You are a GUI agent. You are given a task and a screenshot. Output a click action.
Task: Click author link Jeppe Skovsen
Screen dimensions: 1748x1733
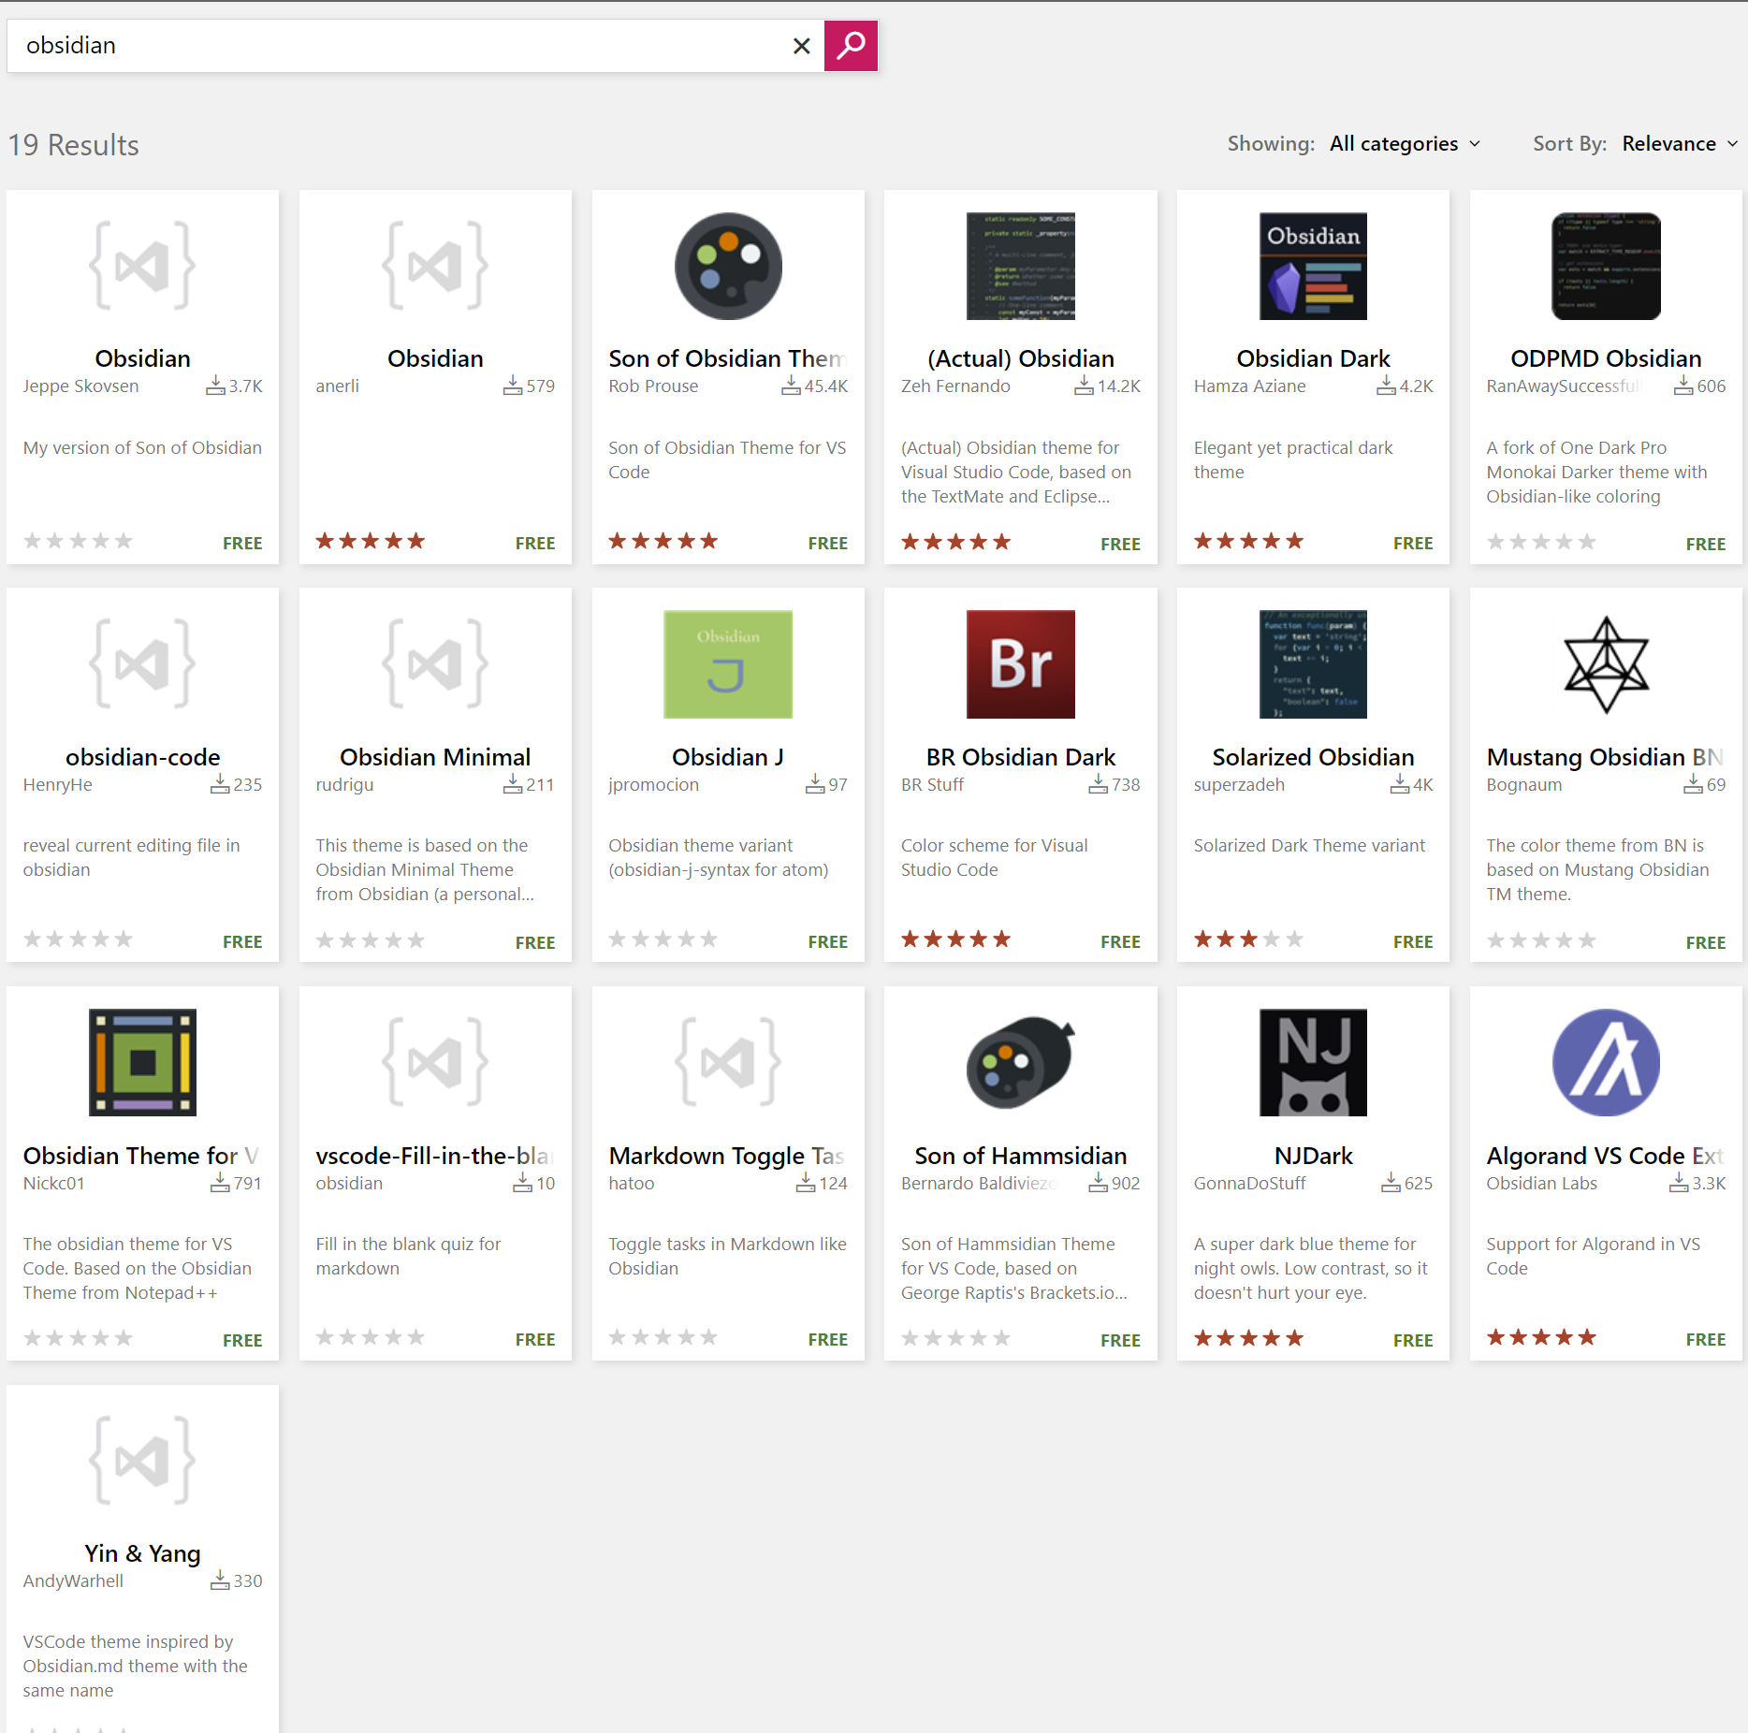pyautogui.click(x=80, y=386)
